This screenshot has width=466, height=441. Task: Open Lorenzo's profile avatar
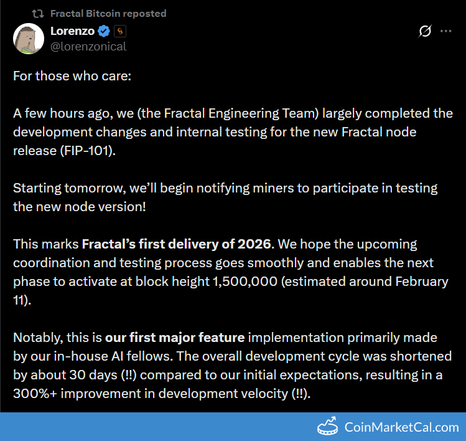click(x=29, y=39)
